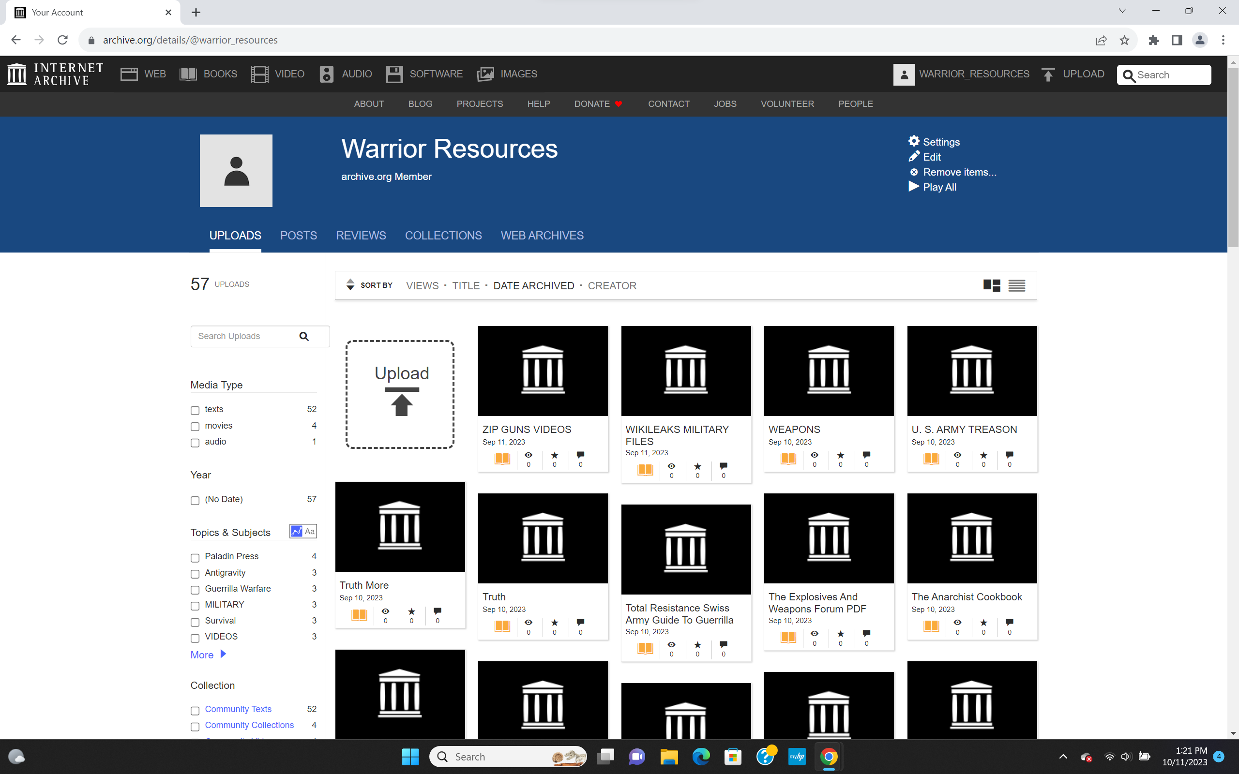Switch to the REVIEWS tab
1239x774 pixels.
(x=361, y=236)
